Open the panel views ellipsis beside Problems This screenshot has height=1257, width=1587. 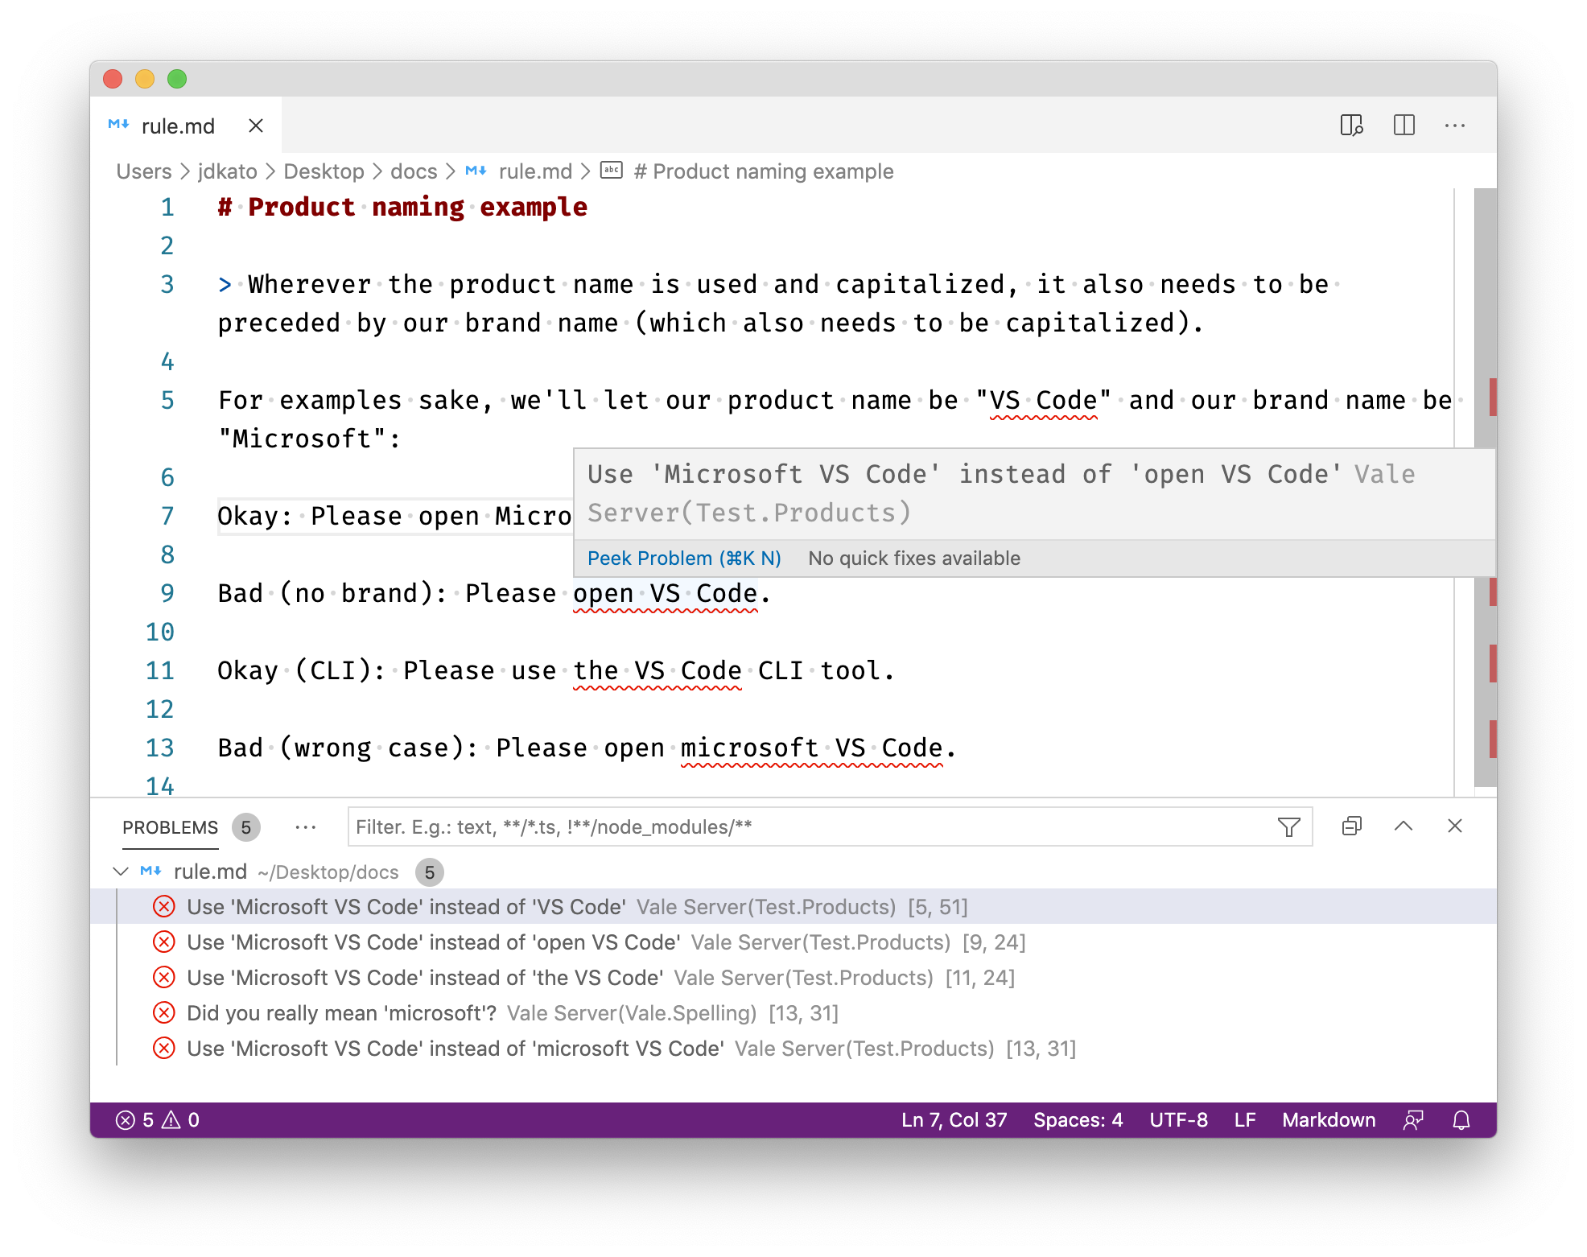[305, 827]
